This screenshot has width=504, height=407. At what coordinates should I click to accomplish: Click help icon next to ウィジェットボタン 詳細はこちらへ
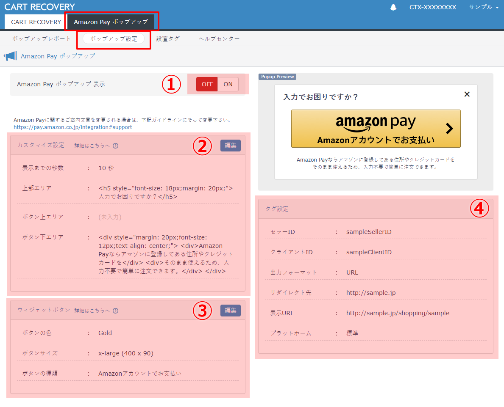[116, 311]
